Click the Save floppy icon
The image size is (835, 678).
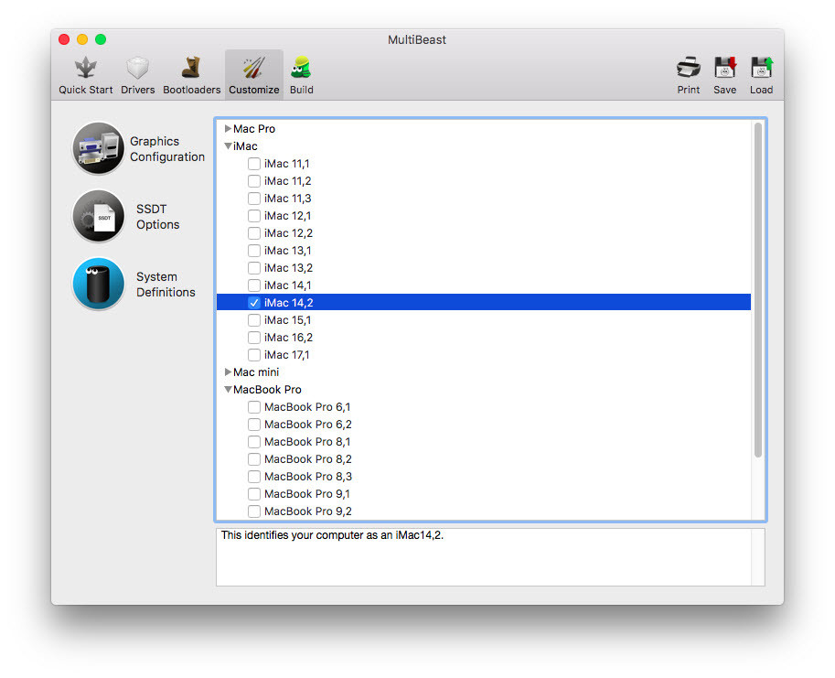[x=724, y=69]
